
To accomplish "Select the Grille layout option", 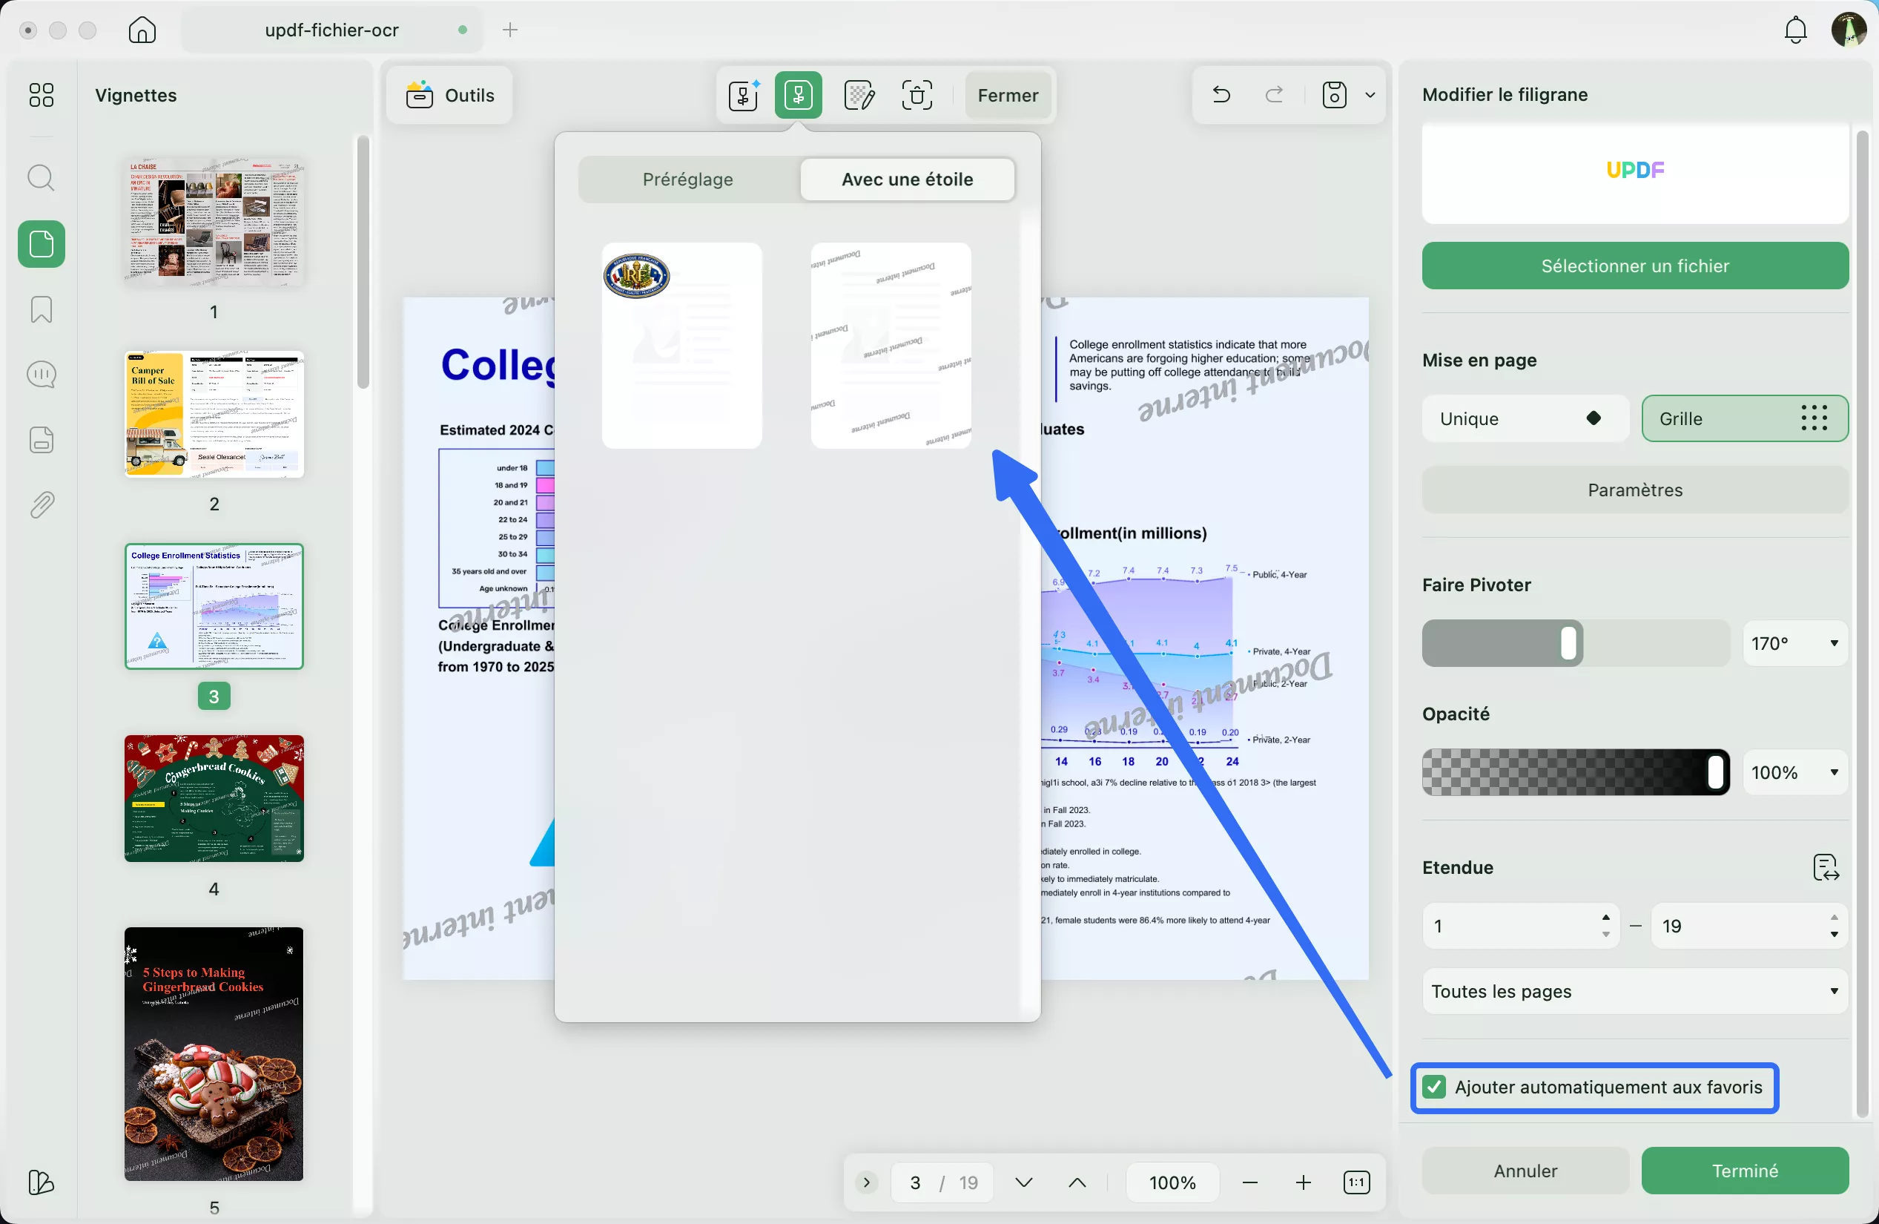I will [x=1744, y=418].
